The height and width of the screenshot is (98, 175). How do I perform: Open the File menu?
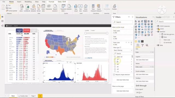(x=4, y=2)
